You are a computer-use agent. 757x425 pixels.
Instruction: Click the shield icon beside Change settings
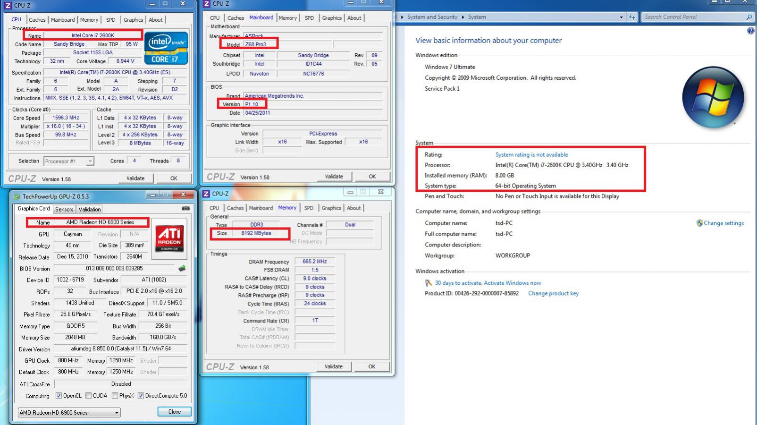pos(699,223)
